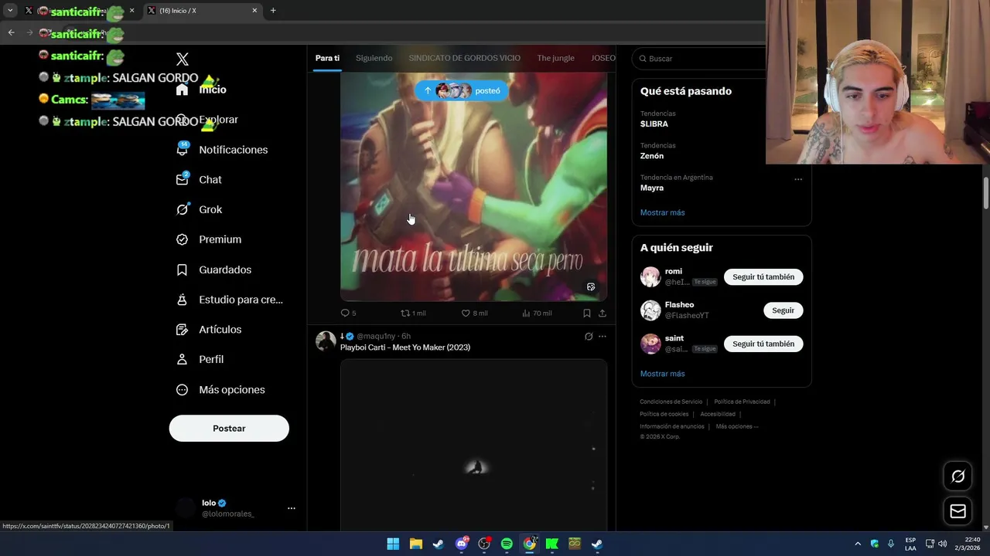Open the Artículos page
This screenshot has height=556, width=990.
[x=209, y=330]
